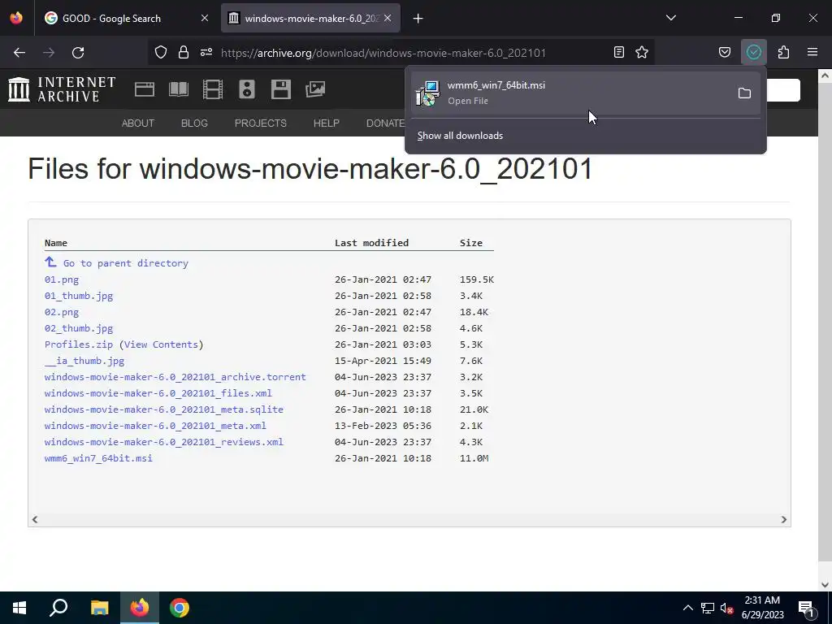Click the muted volume tray icon
This screenshot has height=624, width=832.
tap(727, 608)
